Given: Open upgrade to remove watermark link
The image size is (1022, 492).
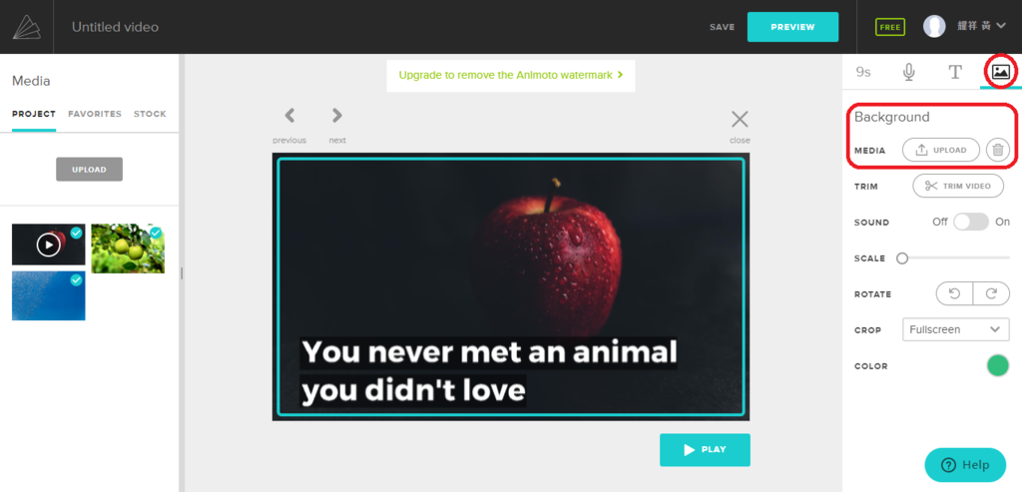Looking at the screenshot, I should point(511,75).
